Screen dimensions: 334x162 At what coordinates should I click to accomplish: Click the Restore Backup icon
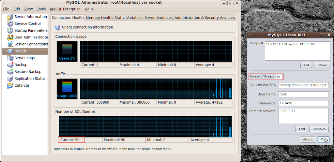click(10, 71)
